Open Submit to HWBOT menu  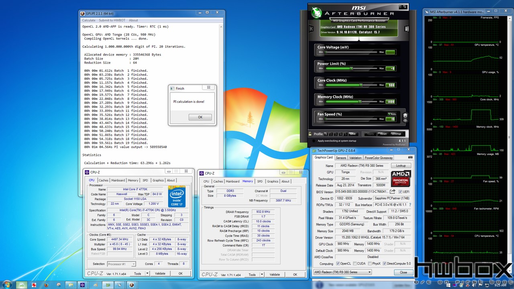pos(112,20)
